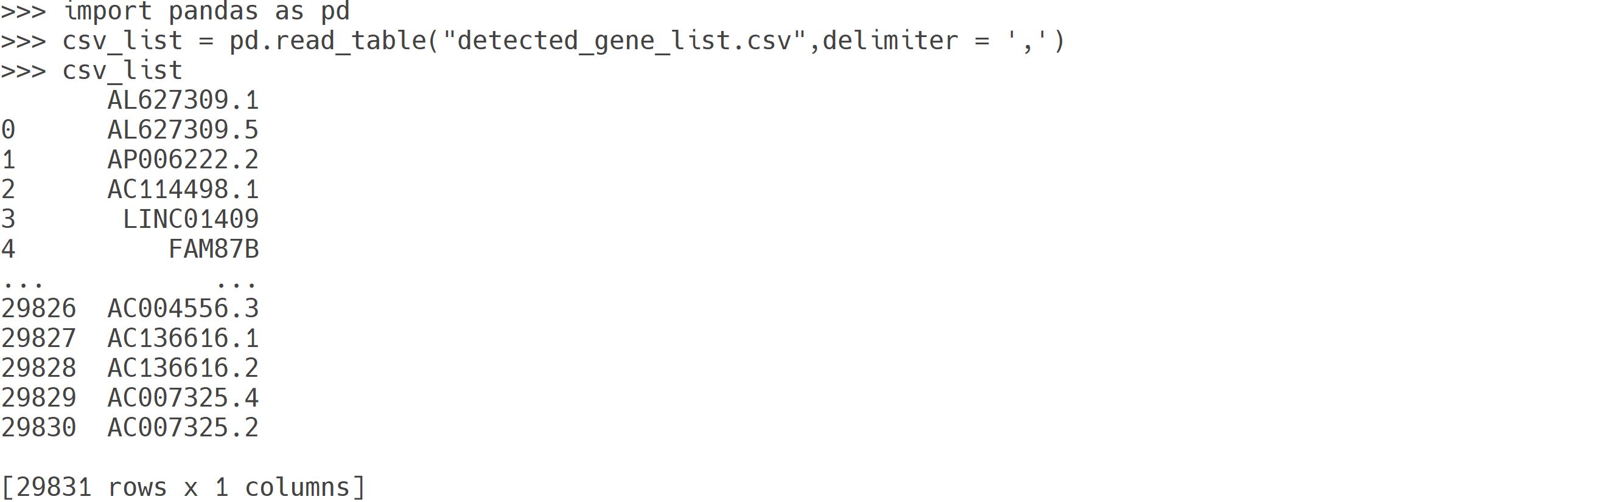Click the "detected_gene_list.csv" filename string

pos(624,41)
